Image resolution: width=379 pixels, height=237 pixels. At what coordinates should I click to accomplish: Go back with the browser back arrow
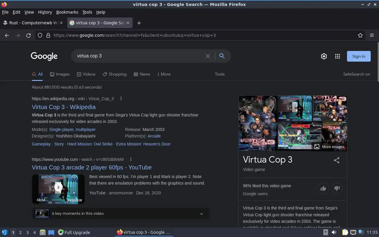(7, 35)
